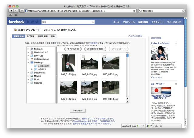Switch to the 情報を編集 tab
Screen dimensions: 194x138
coord(42,36)
